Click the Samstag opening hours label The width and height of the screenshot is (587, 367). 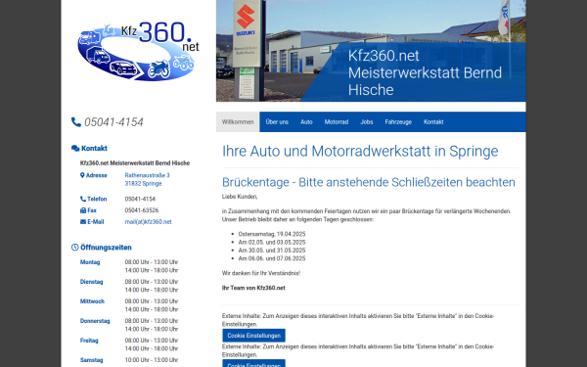[91, 360]
